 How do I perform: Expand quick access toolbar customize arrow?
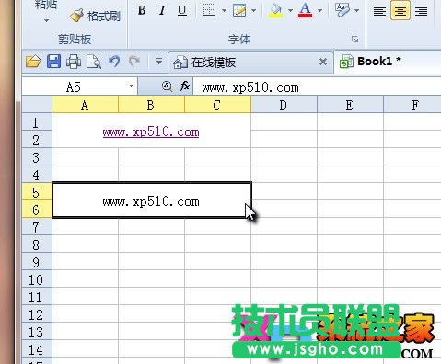158,62
